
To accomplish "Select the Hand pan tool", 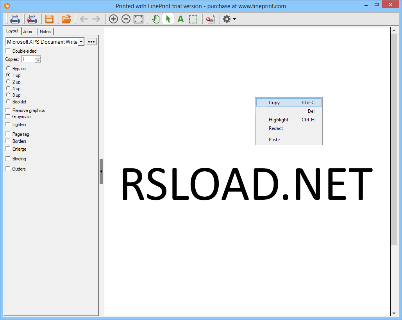I will pyautogui.click(x=156, y=19).
